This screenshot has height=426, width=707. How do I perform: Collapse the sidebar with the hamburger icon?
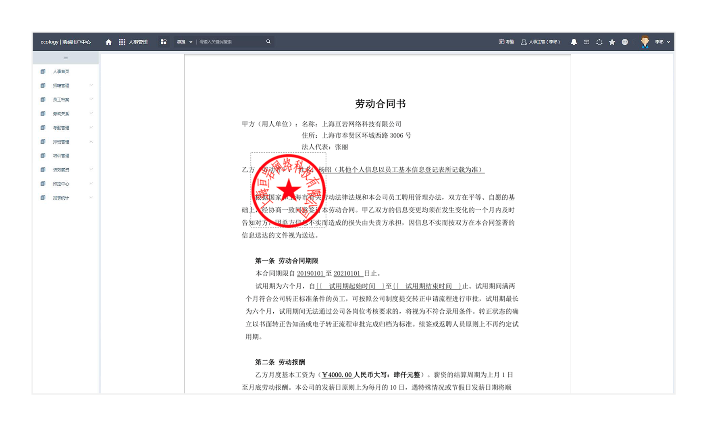tap(66, 58)
